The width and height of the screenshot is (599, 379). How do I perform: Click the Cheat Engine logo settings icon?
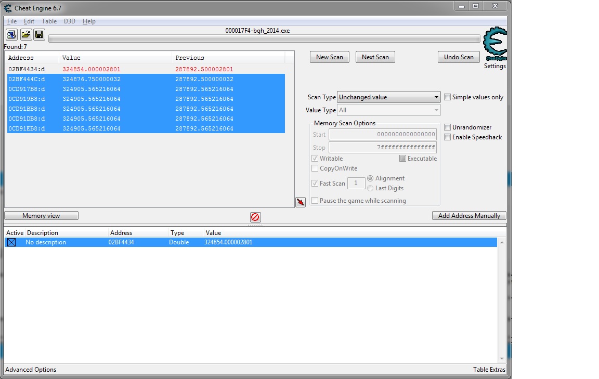click(494, 44)
